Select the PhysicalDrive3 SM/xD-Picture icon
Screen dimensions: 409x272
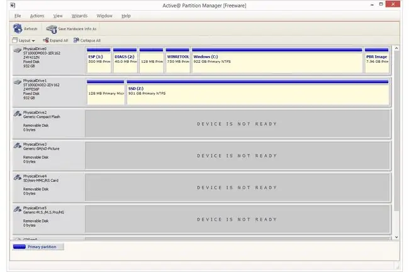tap(18, 146)
